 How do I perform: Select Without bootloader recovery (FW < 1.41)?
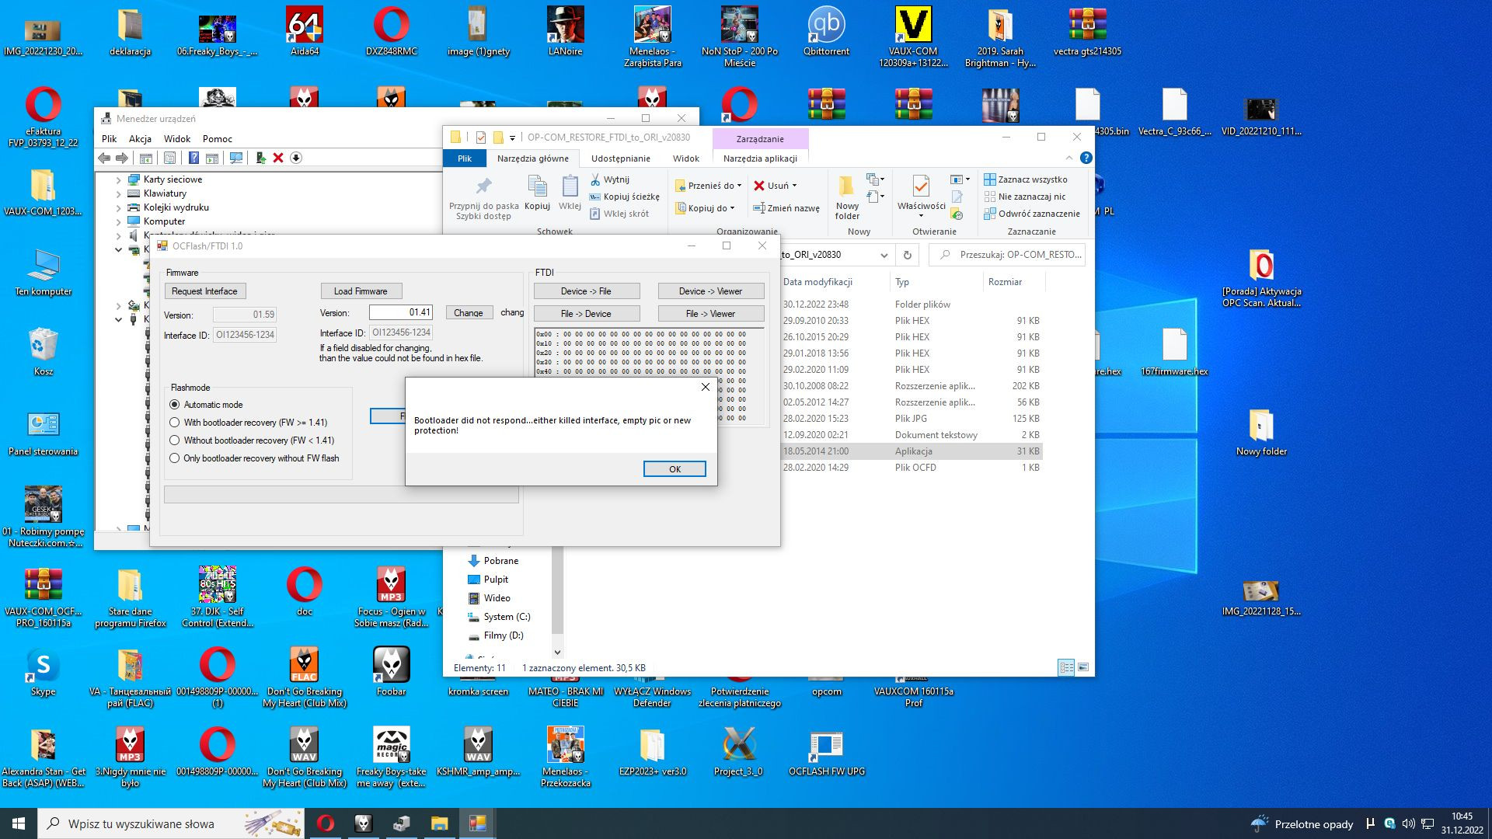click(x=252, y=440)
